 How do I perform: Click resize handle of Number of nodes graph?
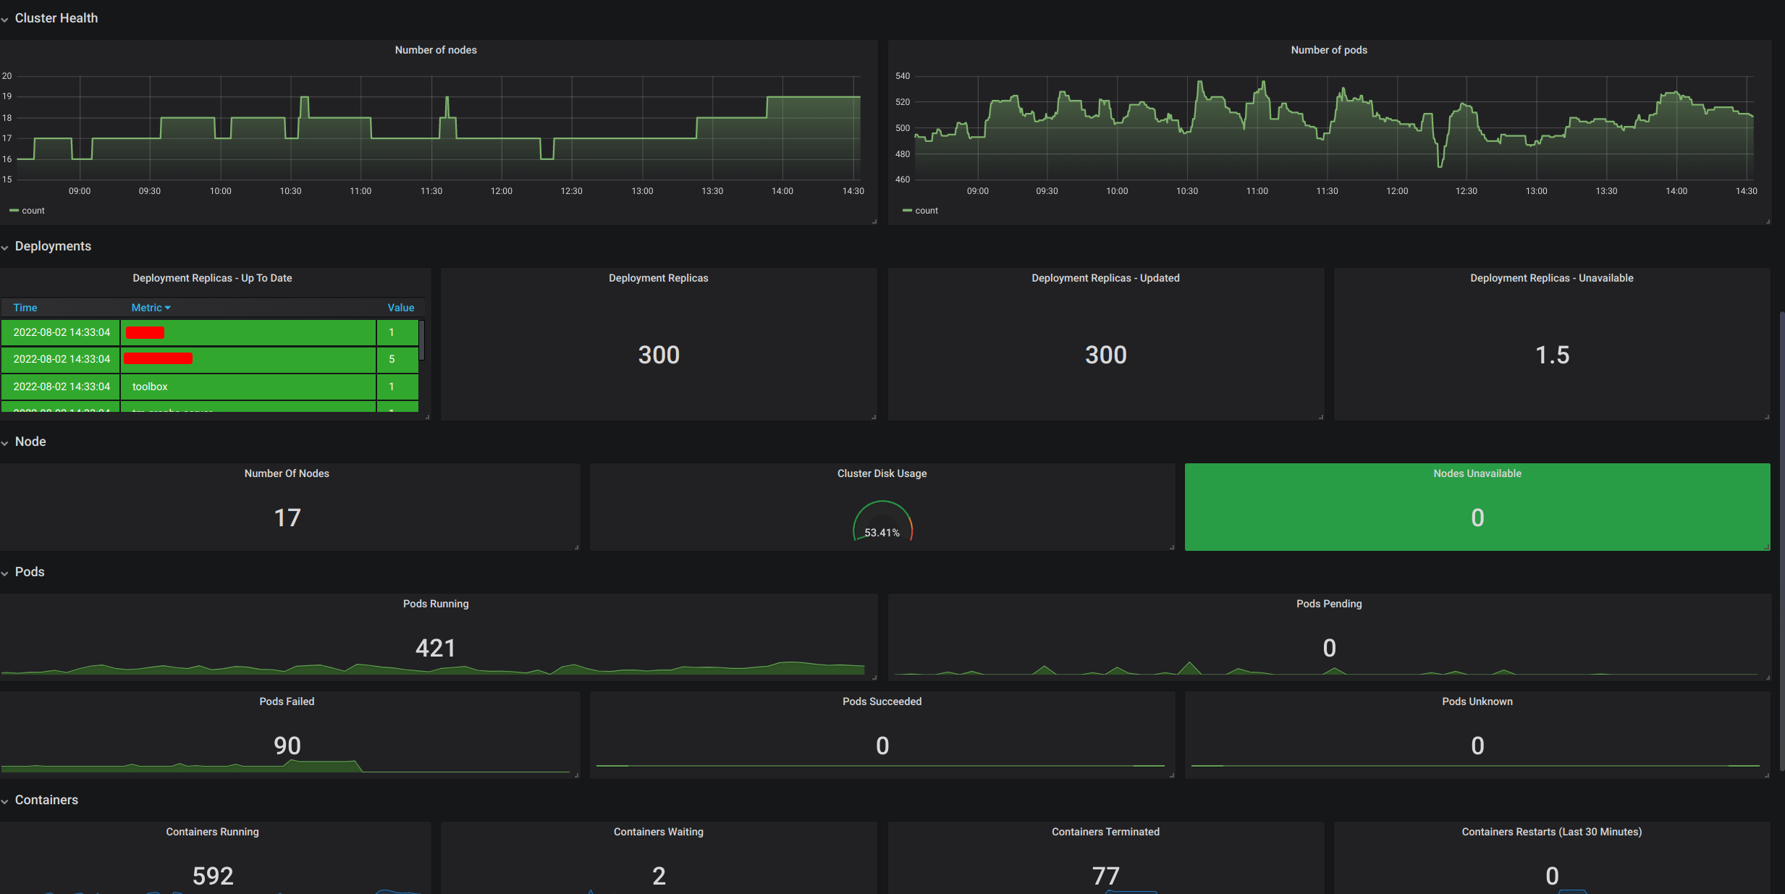[874, 222]
